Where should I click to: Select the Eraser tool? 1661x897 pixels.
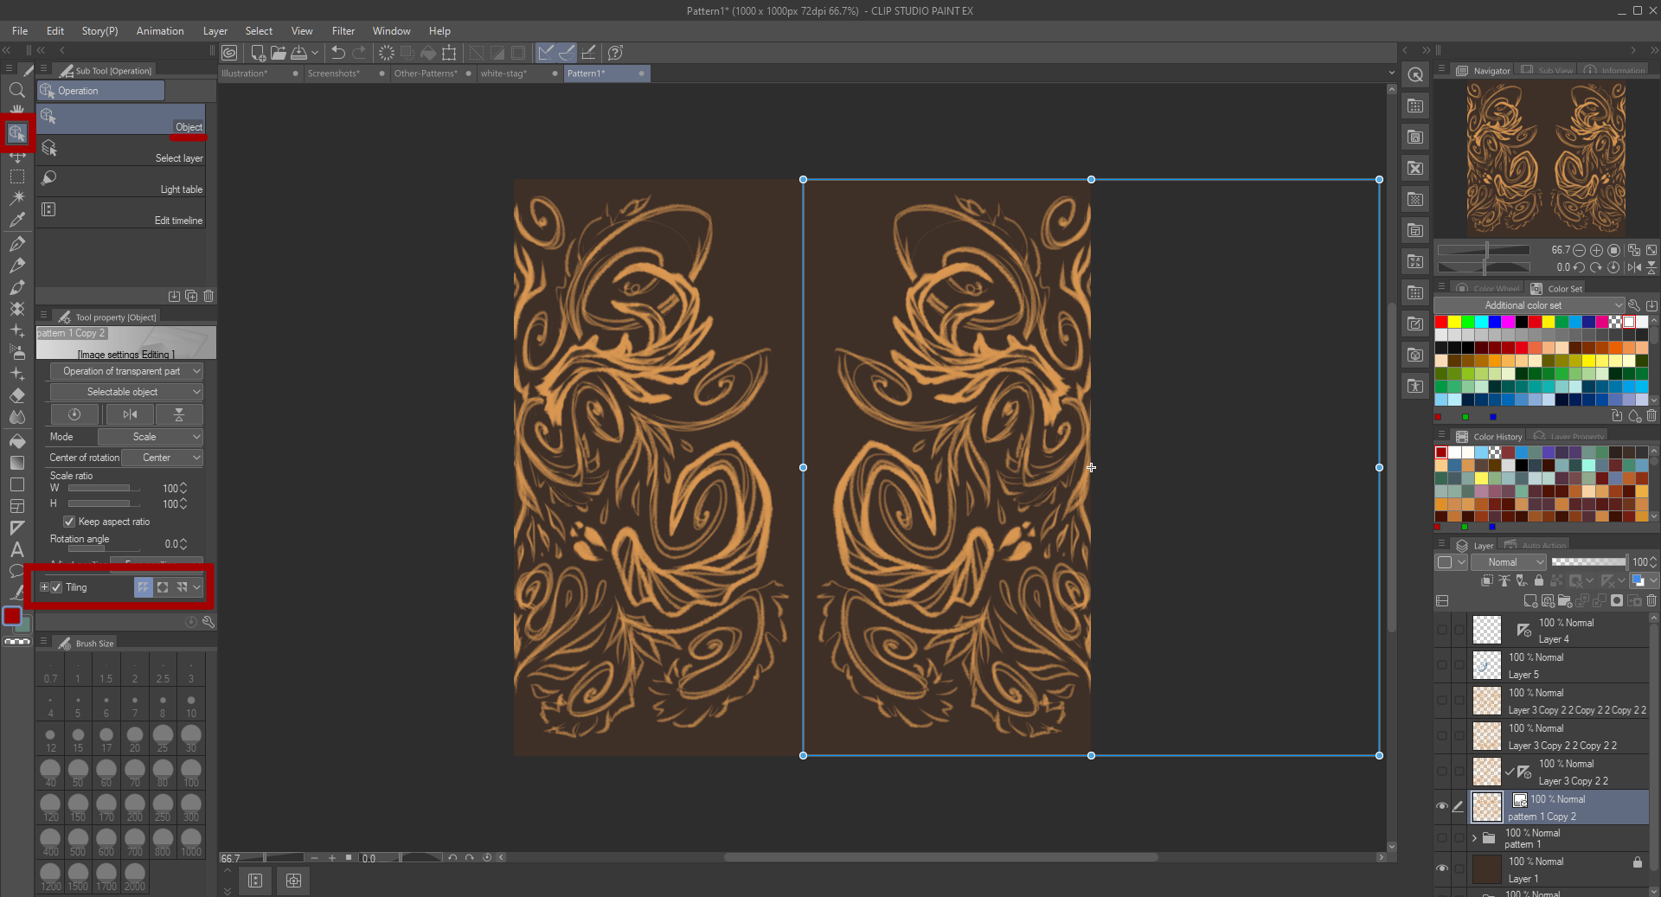click(x=17, y=395)
